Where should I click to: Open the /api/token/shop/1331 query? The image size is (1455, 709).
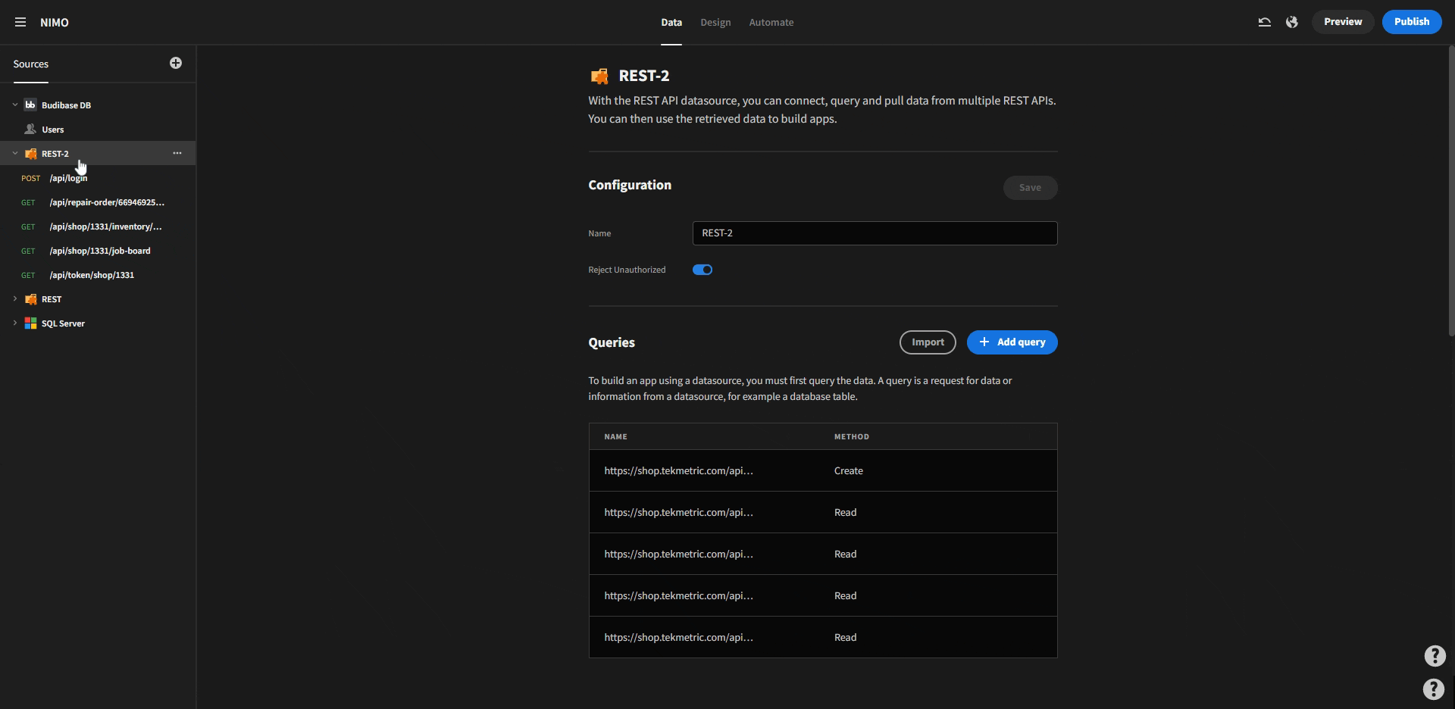pyautogui.click(x=98, y=275)
